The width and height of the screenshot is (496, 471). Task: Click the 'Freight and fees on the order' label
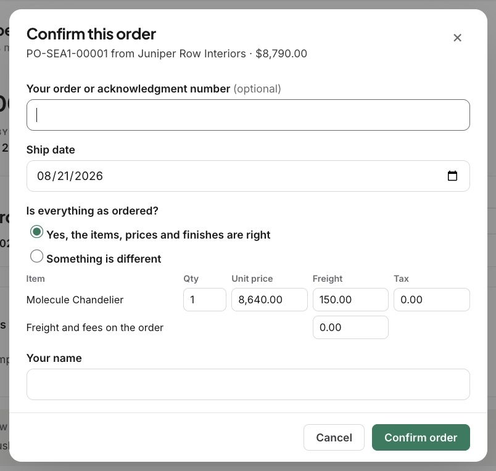[x=95, y=327]
